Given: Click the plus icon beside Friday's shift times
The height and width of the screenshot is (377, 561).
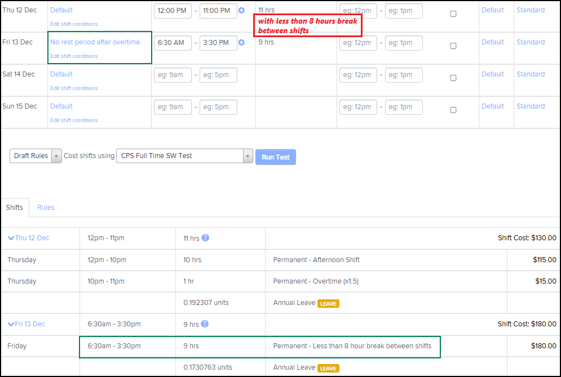Looking at the screenshot, I should pyautogui.click(x=241, y=43).
